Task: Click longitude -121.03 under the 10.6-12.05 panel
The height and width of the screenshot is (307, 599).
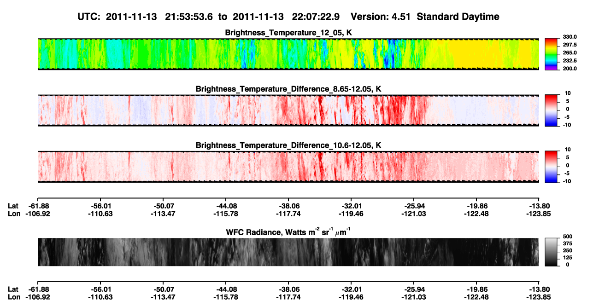Action: click(414, 214)
